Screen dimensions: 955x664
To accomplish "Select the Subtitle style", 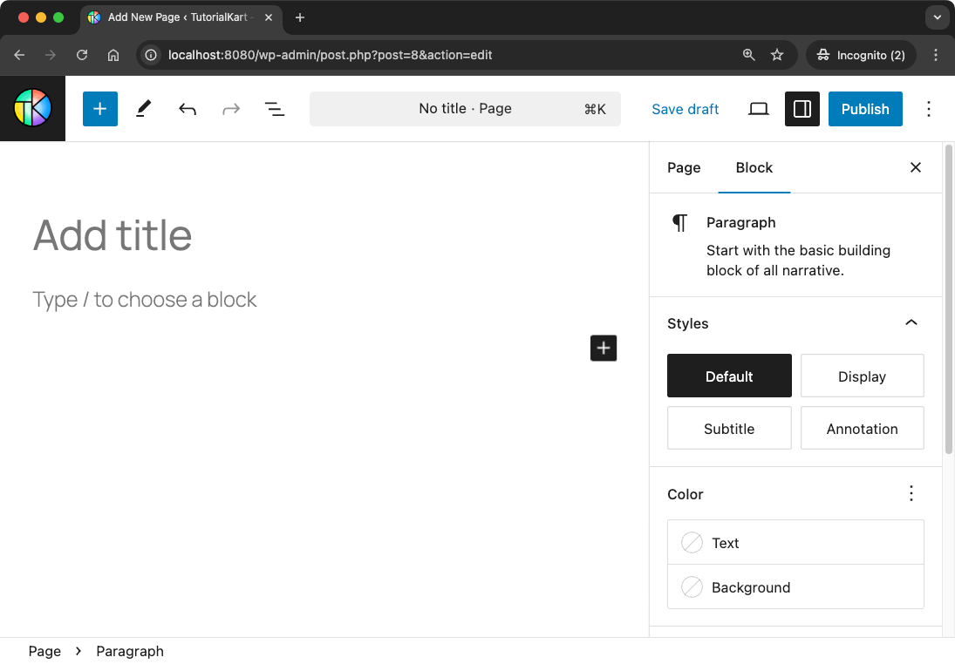I will coord(729,428).
